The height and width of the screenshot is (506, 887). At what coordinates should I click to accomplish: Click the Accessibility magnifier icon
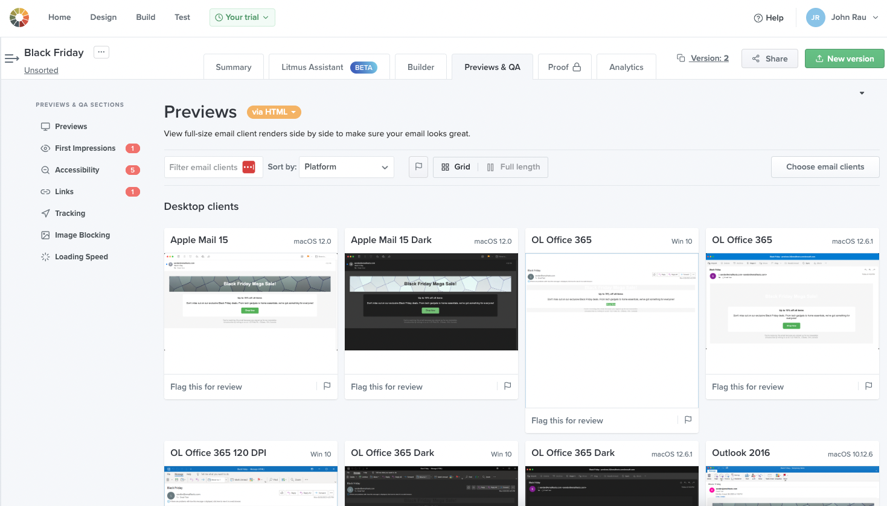coord(45,170)
